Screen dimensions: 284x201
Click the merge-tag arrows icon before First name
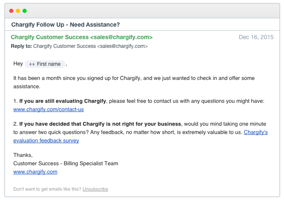32,64
